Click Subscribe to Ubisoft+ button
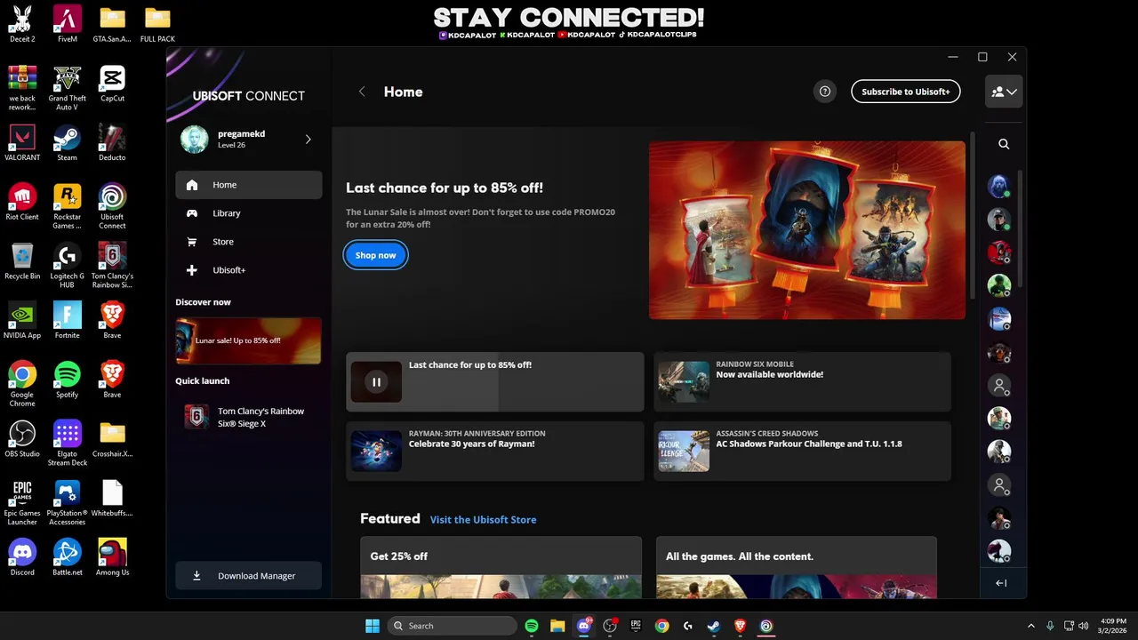 click(905, 92)
